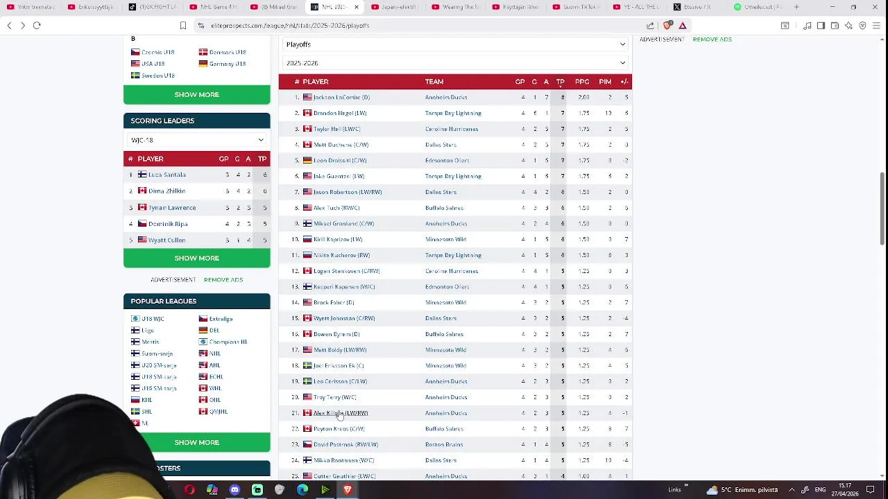Open Mikko Rantanen player link
The width and height of the screenshot is (888, 499).
[343, 460]
